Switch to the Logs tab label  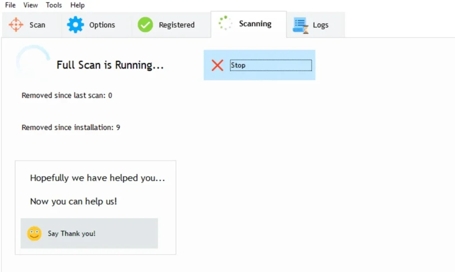click(320, 25)
